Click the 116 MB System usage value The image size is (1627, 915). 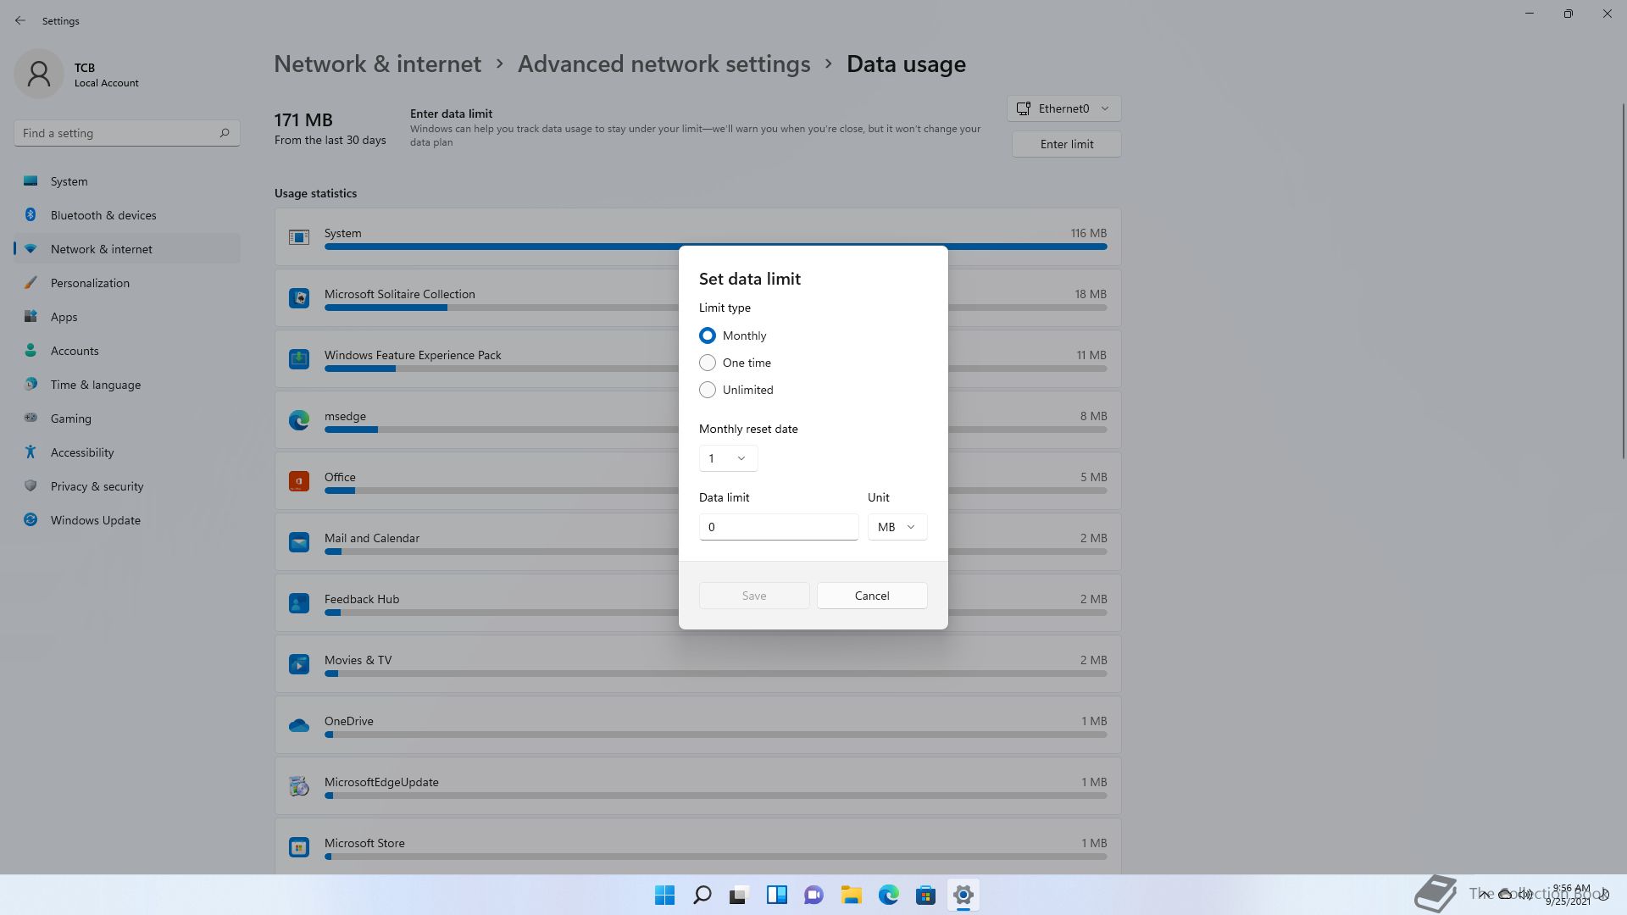(1088, 233)
